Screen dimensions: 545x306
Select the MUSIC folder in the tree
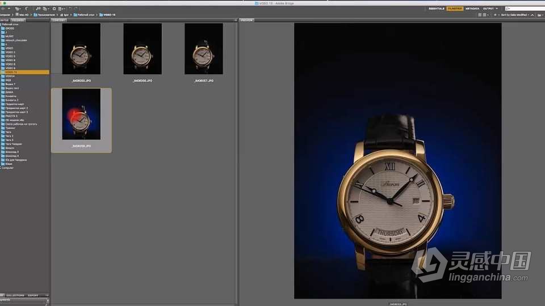10,36
